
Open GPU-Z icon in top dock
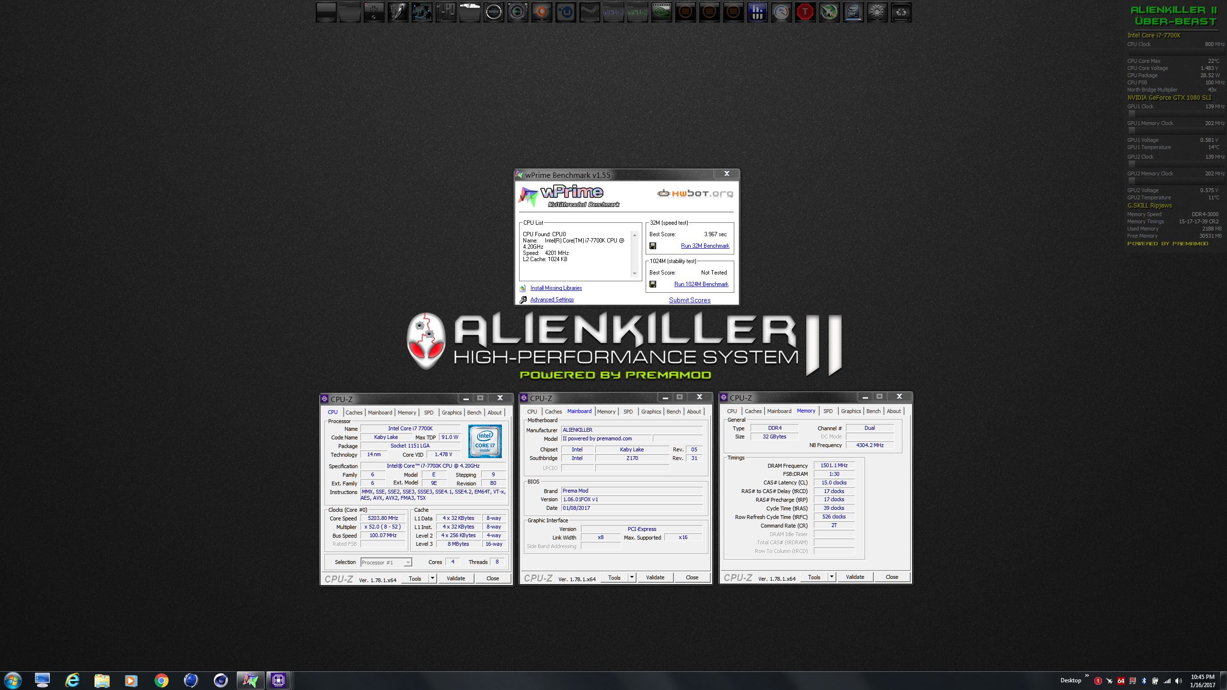(637, 12)
